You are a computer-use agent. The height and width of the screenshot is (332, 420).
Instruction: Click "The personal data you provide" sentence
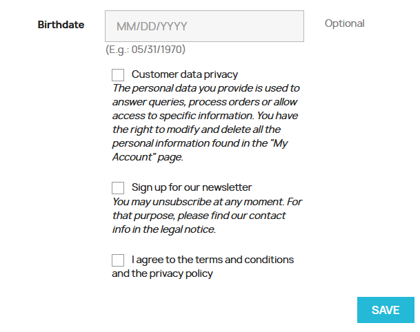tap(205, 88)
